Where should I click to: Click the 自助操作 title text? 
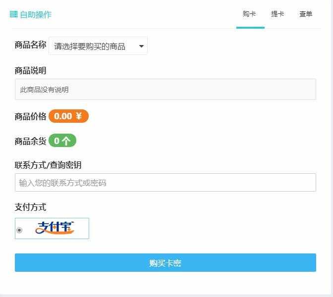click(36, 14)
